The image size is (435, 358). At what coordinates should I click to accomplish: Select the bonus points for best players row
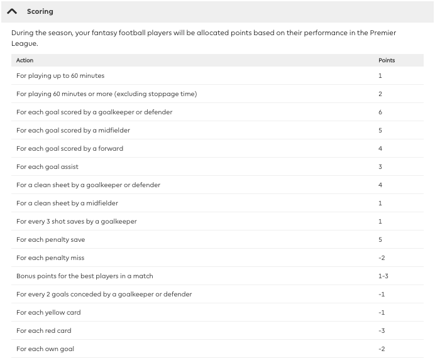(x=85, y=276)
